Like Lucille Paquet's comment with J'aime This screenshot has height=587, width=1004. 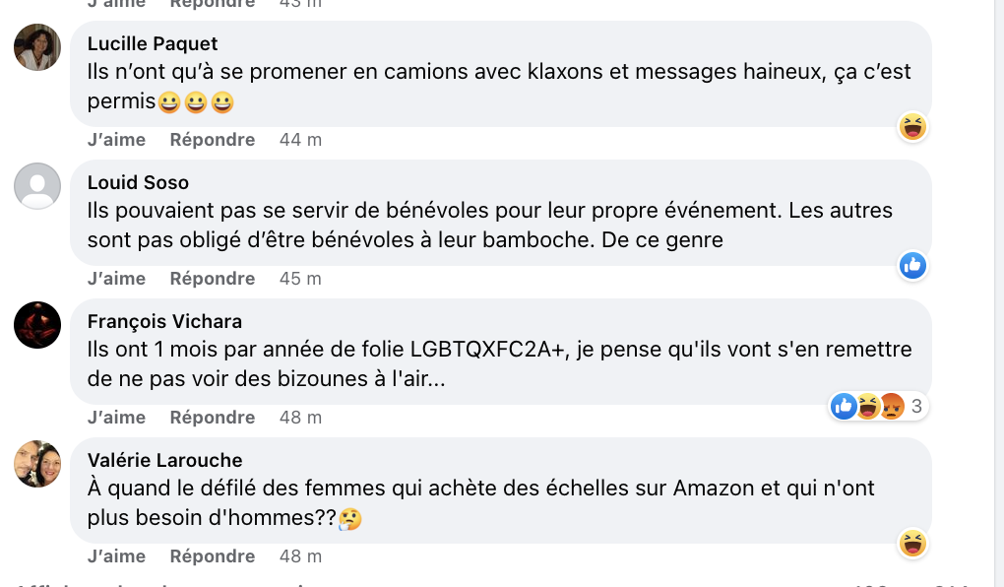(x=116, y=140)
